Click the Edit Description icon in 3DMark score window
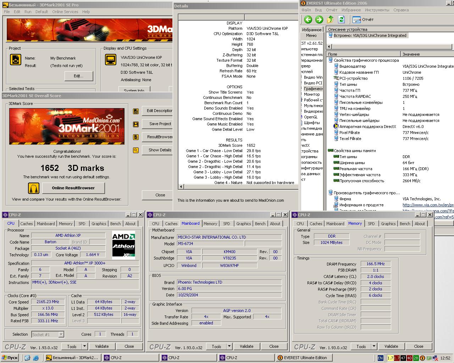The height and width of the screenshot is (363, 454). pos(136,111)
